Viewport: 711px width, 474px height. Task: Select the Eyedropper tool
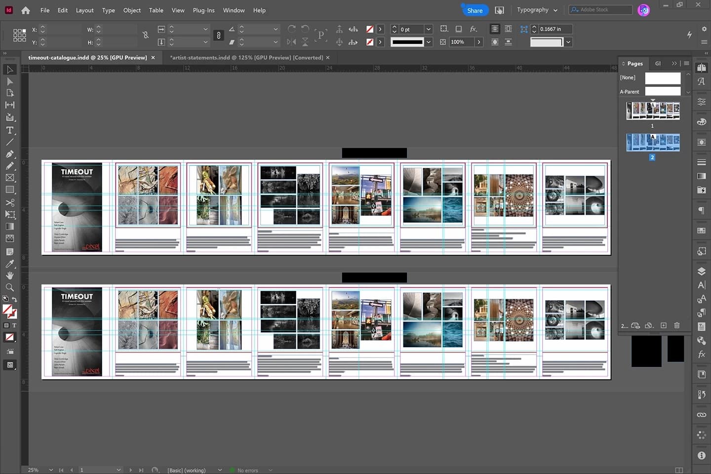10,264
